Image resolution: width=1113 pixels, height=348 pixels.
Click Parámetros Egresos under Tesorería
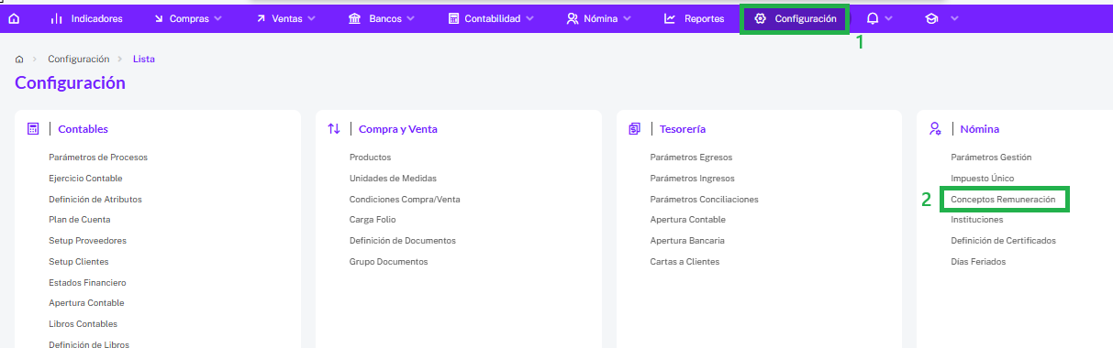tap(691, 158)
